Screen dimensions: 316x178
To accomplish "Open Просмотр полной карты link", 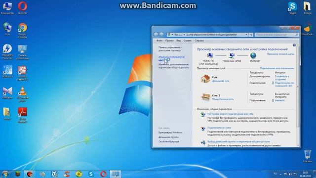I will [x=280, y=54].
